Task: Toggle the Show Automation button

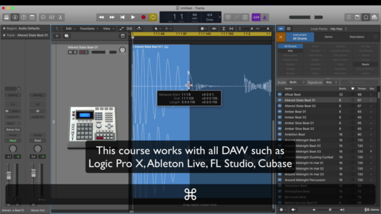Action: coord(121,29)
